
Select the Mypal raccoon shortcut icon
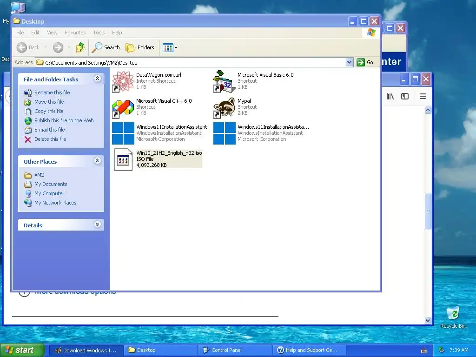225,108
